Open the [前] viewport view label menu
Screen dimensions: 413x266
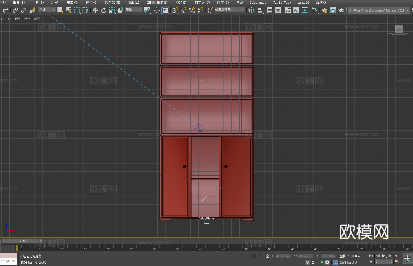[x=9, y=19]
